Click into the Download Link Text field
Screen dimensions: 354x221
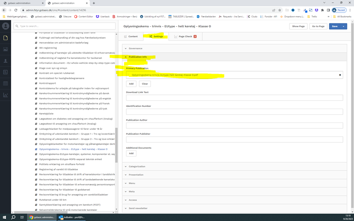(x=234, y=98)
